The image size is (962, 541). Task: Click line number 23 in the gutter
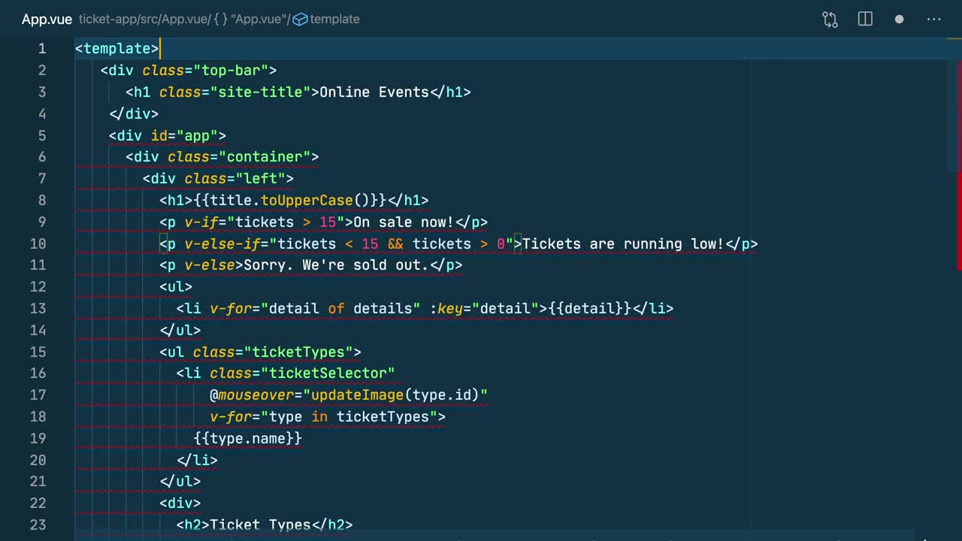point(38,525)
